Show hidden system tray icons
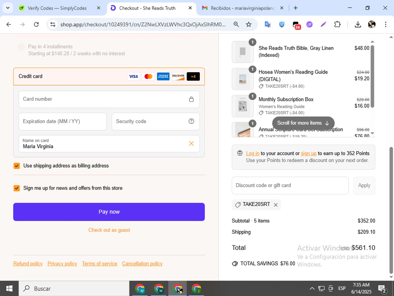This screenshot has width=394, height=296. 312,288
